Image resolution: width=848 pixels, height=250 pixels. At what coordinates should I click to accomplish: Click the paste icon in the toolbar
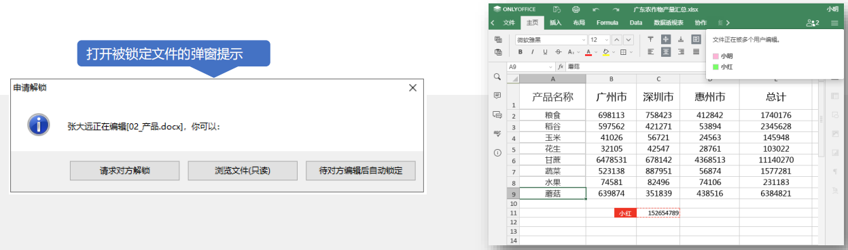coord(498,51)
